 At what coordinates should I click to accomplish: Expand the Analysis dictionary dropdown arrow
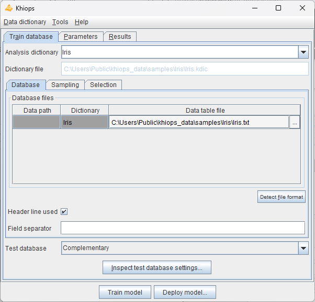[x=303, y=52]
